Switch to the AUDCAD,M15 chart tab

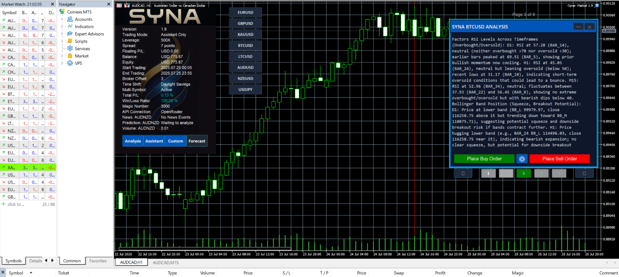click(166, 263)
